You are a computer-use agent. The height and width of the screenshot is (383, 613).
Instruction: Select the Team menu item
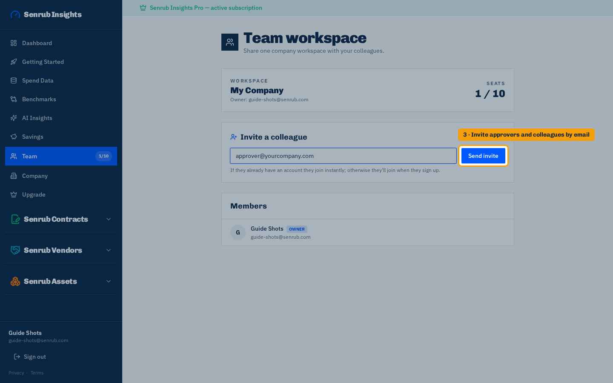click(61, 156)
